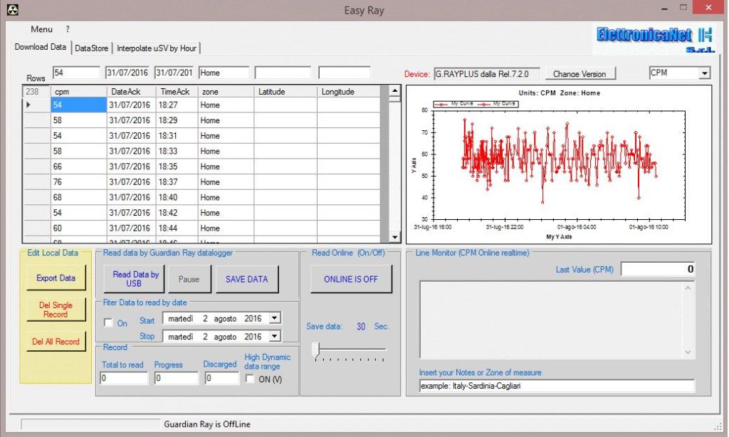The height and width of the screenshot is (437, 729).
Task: Click the Longitude column header
Action: 349,92
